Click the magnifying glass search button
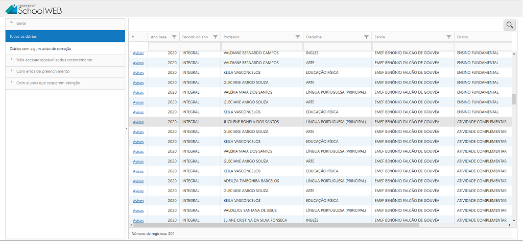523x241 pixels. [x=509, y=24]
